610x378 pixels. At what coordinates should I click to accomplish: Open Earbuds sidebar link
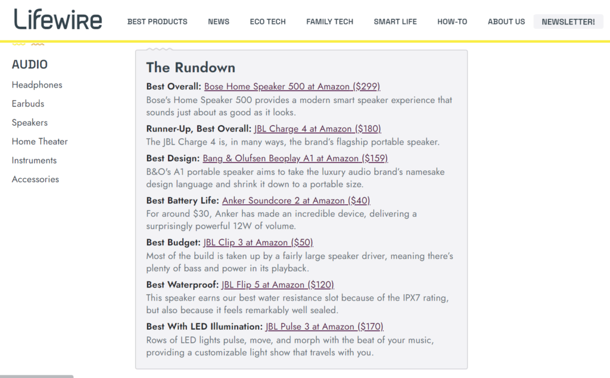click(x=28, y=104)
